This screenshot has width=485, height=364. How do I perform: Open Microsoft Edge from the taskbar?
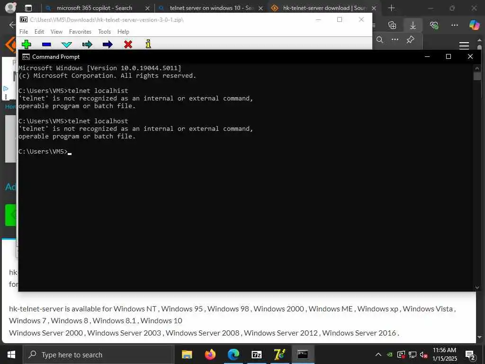[234, 355]
